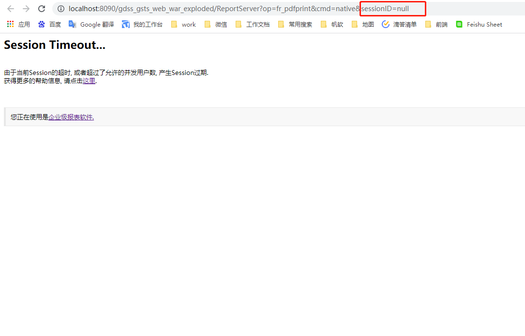Image resolution: width=525 pixels, height=336 pixels.
Task: Open the 地图 bookmarks folder
Action: click(x=362, y=25)
